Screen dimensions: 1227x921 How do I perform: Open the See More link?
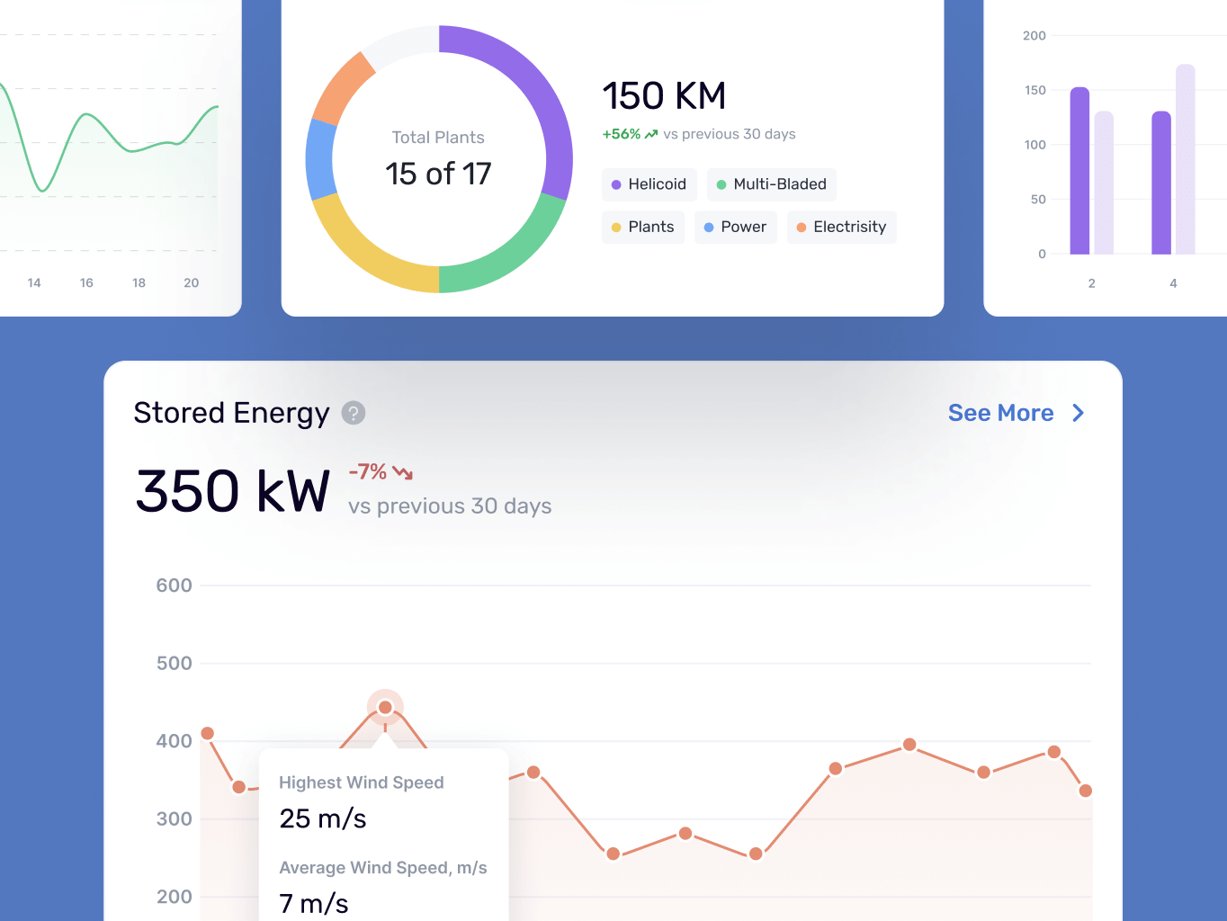point(1000,413)
